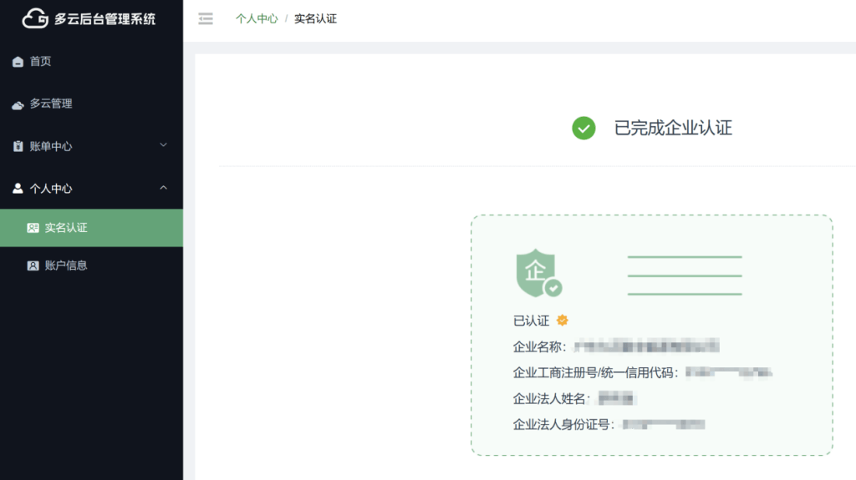Click the cloud icon beside 多云管理
This screenshot has width=856, height=480.
(x=18, y=104)
